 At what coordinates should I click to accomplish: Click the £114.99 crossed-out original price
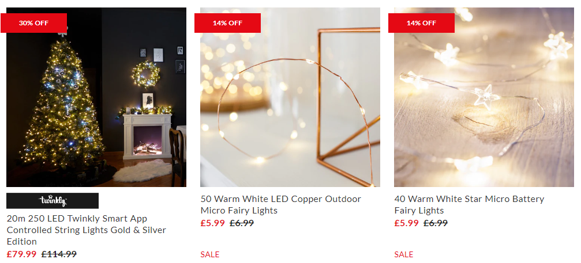tap(59, 254)
